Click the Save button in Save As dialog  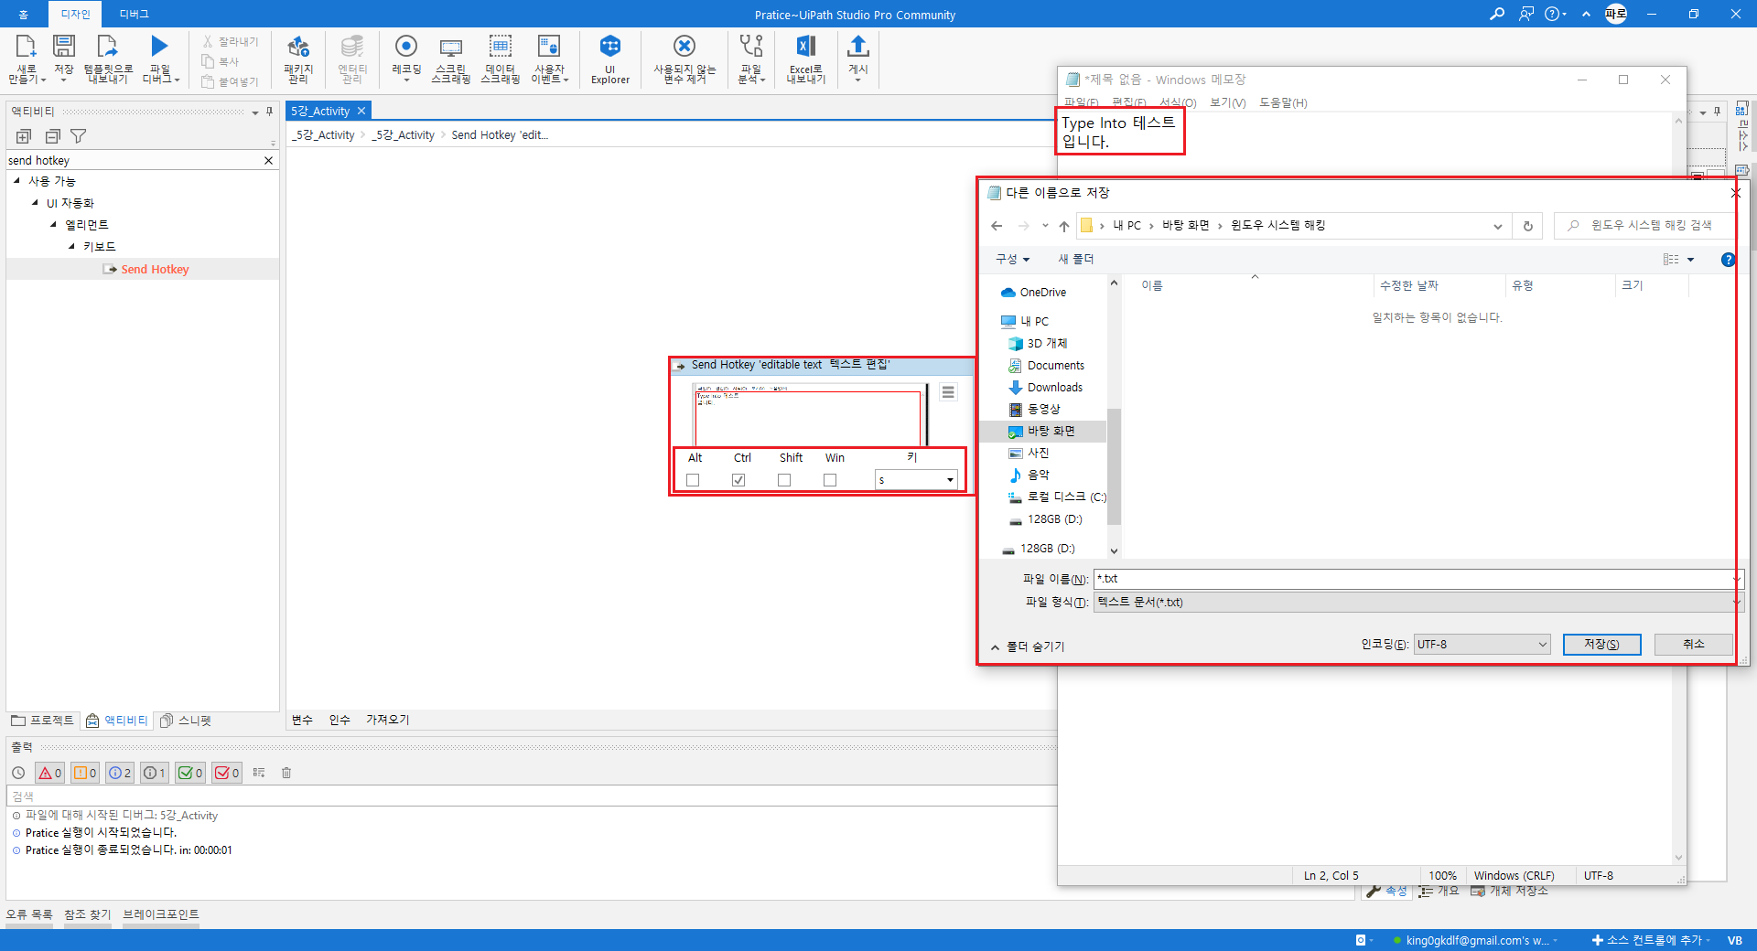coord(1601,645)
